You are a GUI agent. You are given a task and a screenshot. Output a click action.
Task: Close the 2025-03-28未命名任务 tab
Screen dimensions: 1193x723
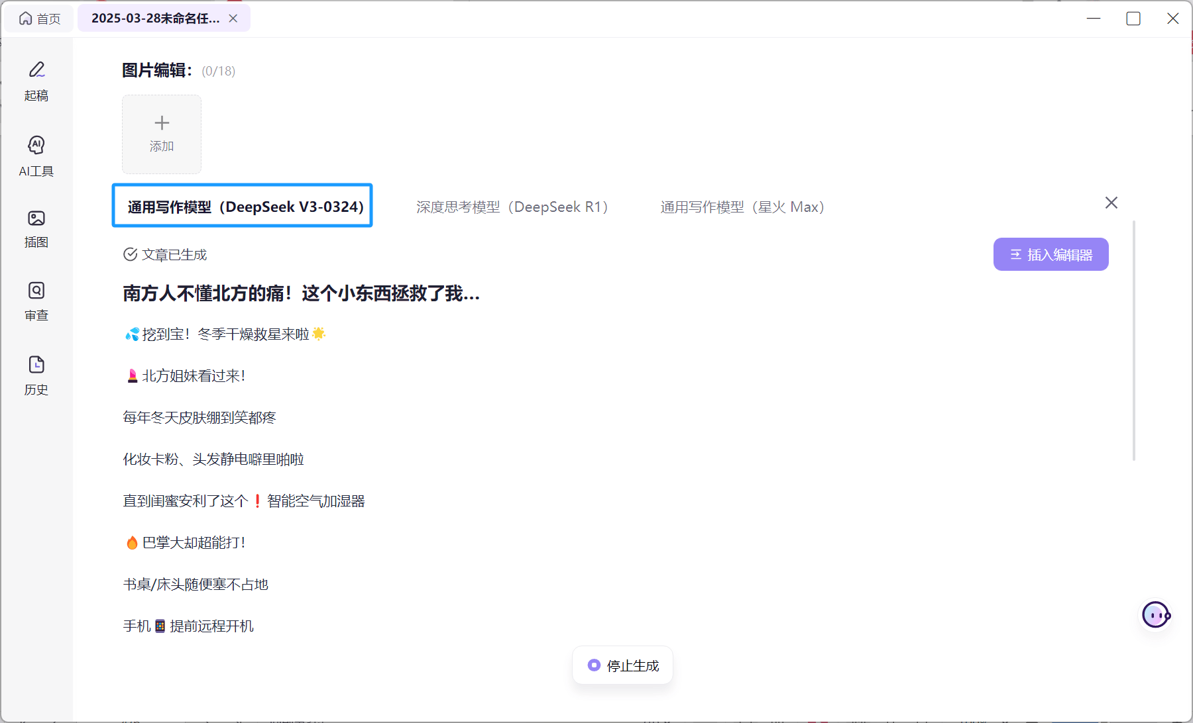tap(233, 19)
